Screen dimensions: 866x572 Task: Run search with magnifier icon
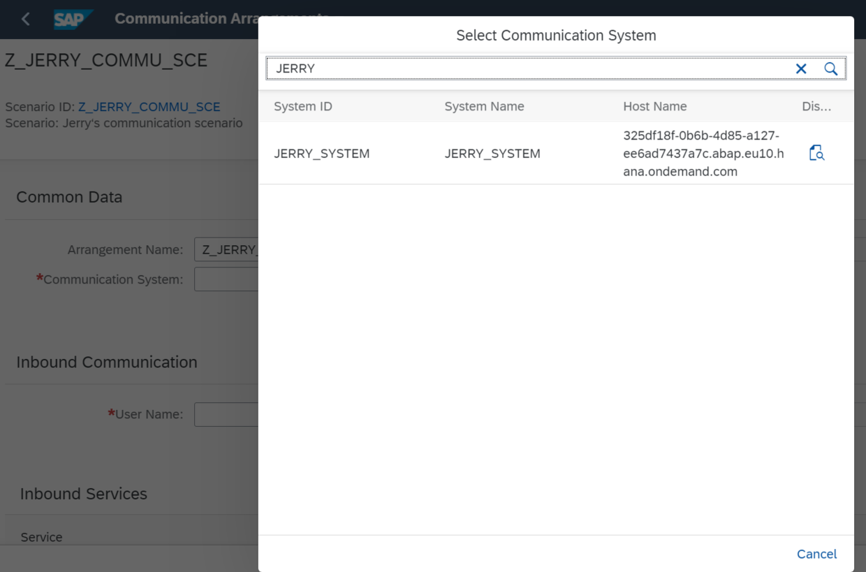pos(830,68)
